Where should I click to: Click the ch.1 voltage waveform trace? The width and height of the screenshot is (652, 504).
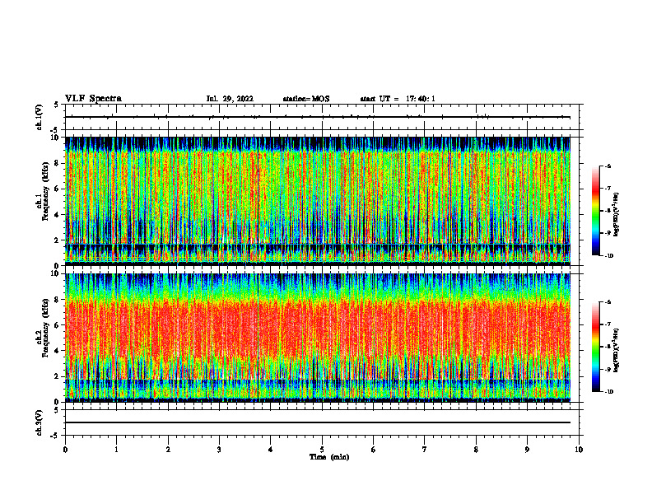point(318,117)
